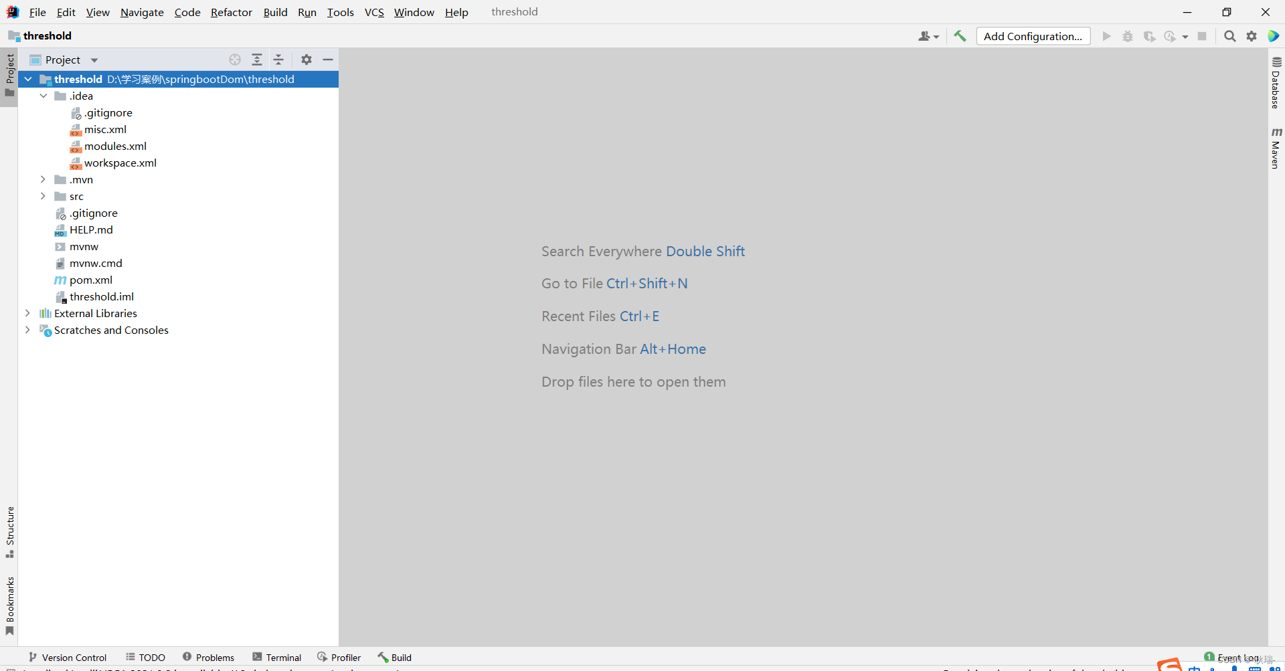Image resolution: width=1285 pixels, height=671 pixels.
Task: Open the Terminal tool window
Action: pos(277,658)
